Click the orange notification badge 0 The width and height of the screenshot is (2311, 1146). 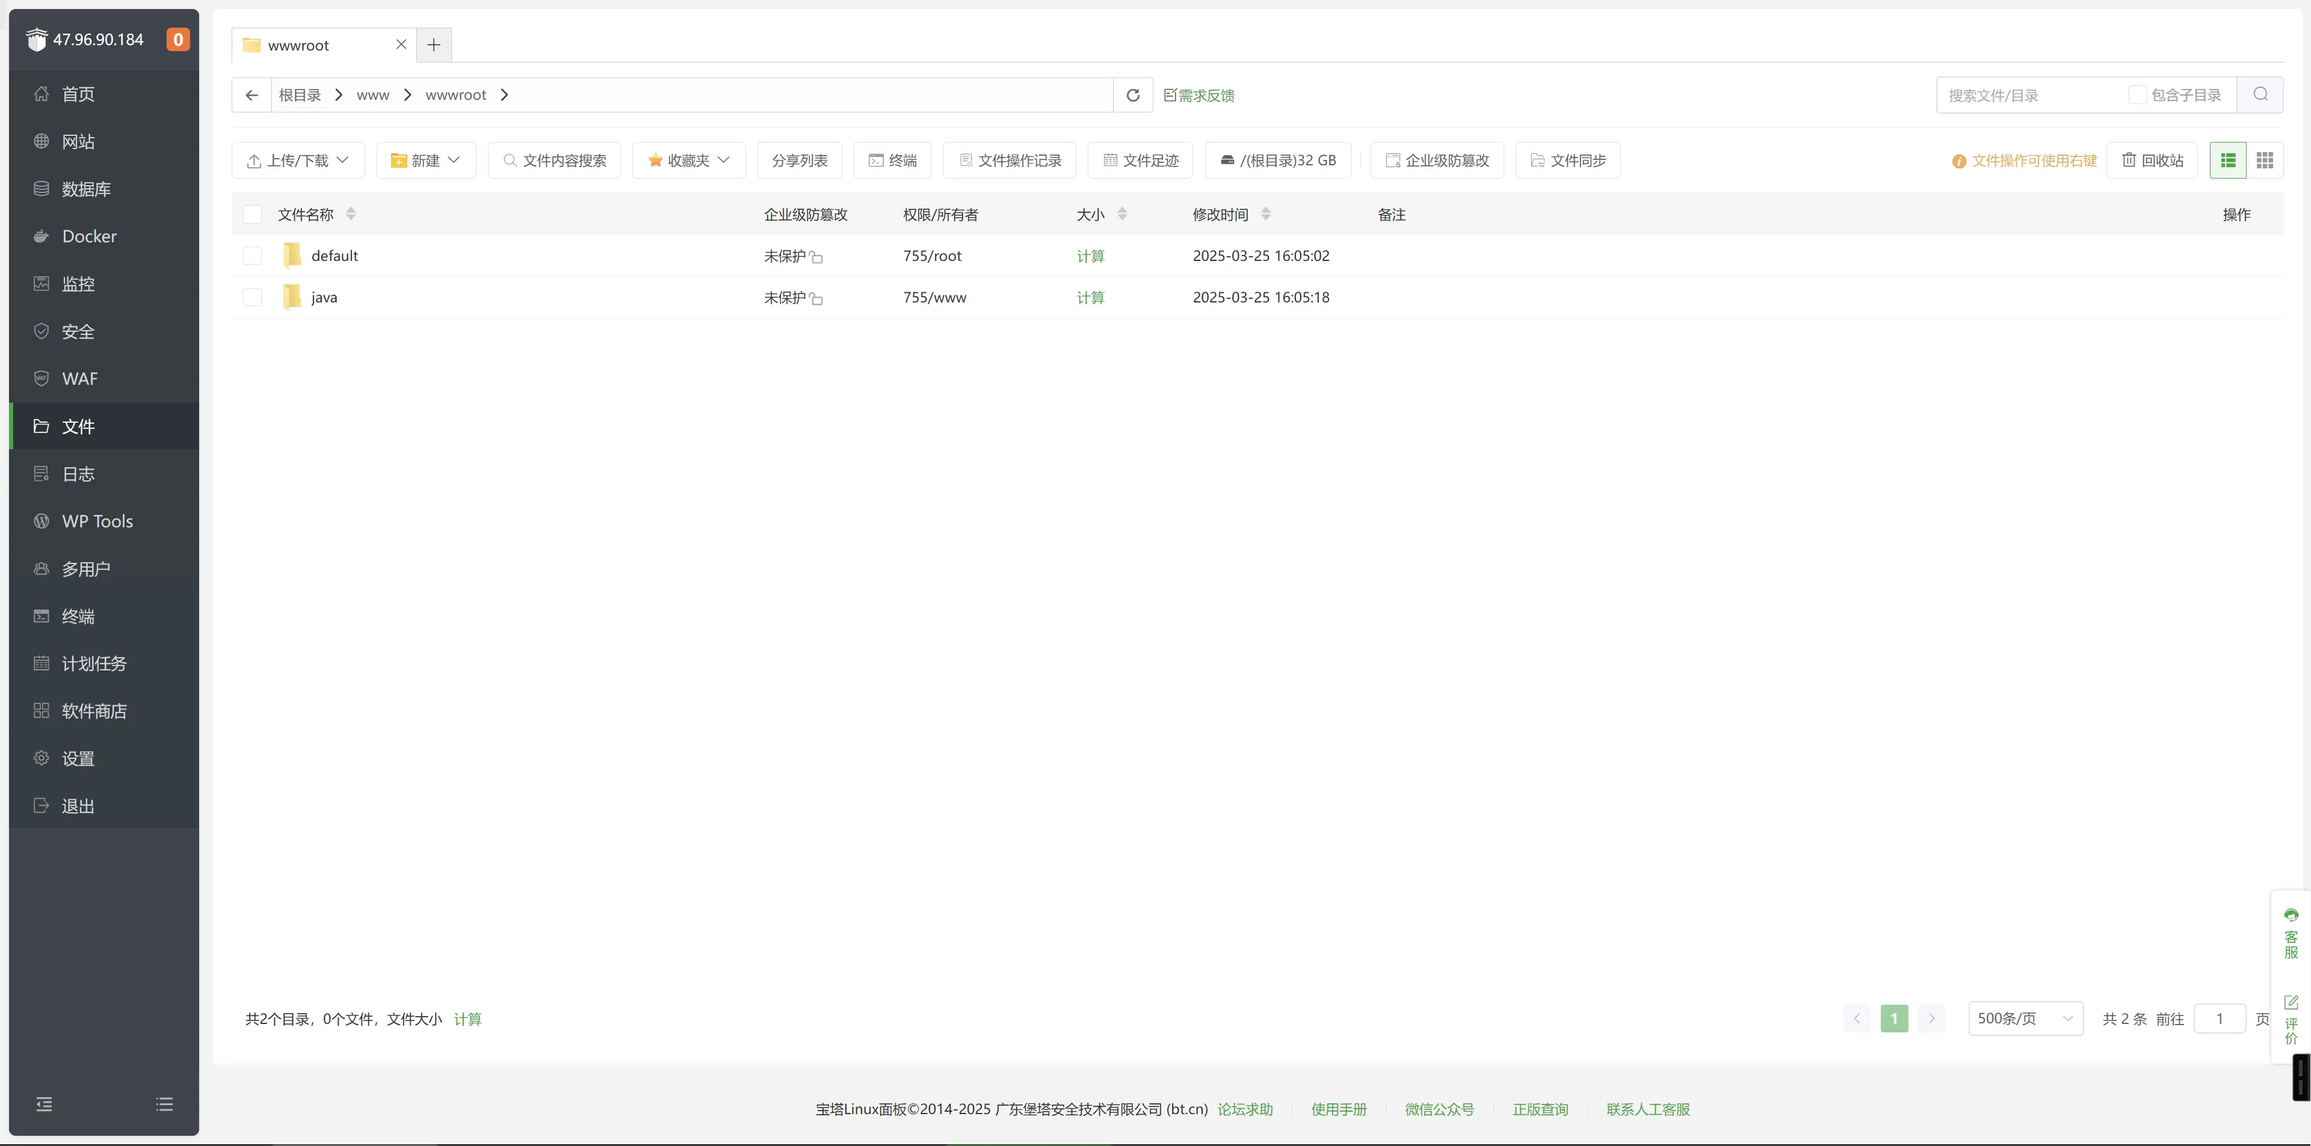tap(177, 40)
